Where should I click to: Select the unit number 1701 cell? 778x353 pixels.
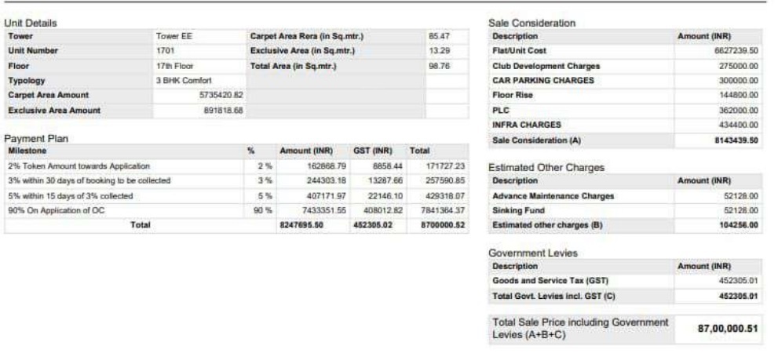(165, 51)
